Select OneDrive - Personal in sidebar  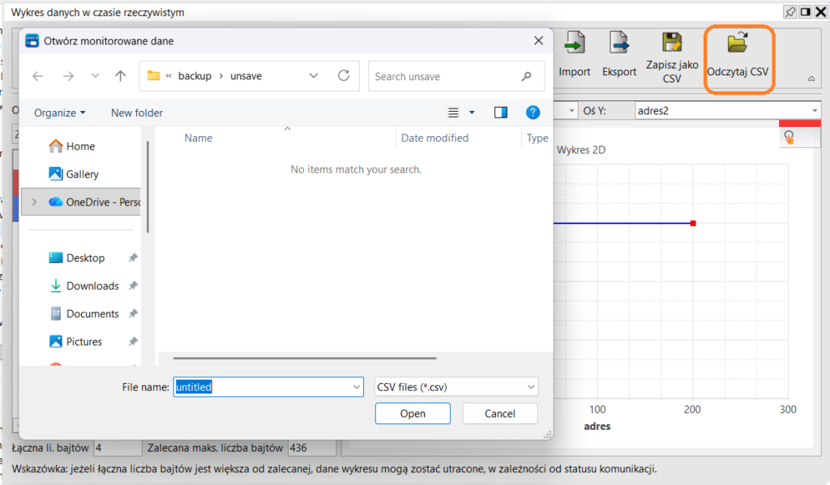click(x=81, y=202)
